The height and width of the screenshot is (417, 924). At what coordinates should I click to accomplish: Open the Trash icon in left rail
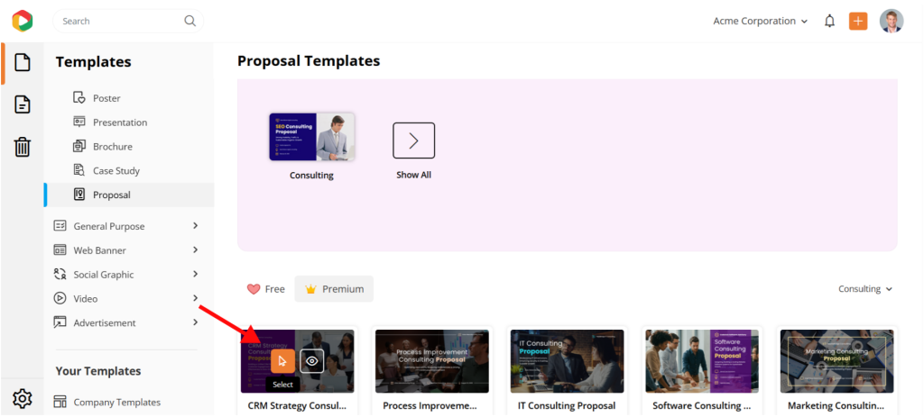(23, 147)
